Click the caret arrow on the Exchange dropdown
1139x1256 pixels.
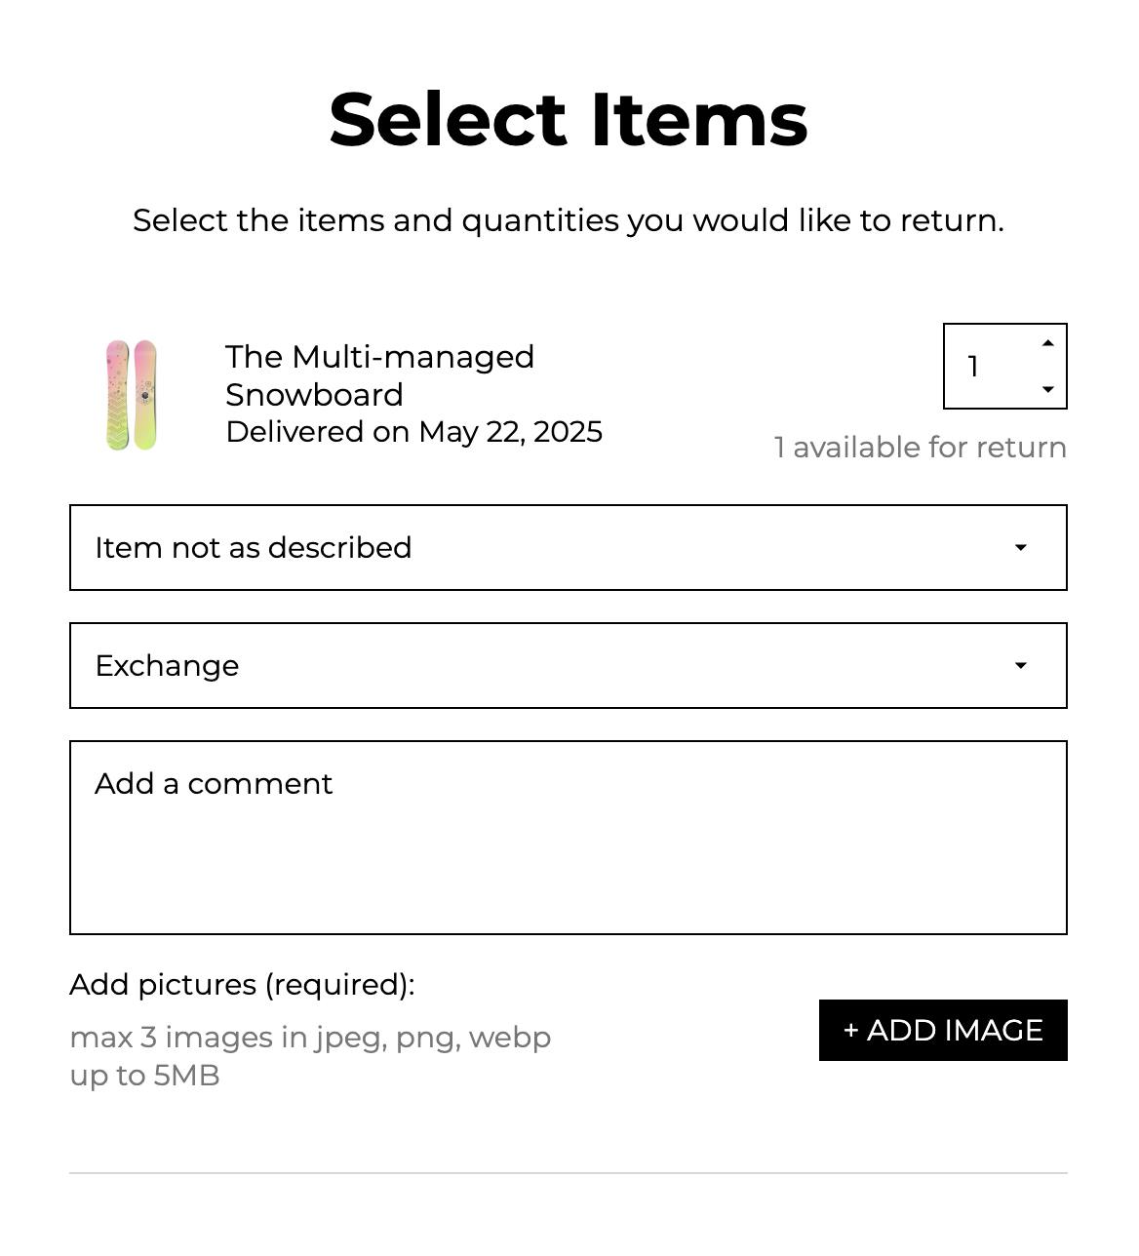click(1021, 666)
